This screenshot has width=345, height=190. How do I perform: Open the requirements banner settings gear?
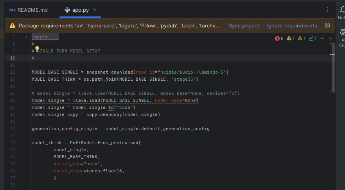327,25
